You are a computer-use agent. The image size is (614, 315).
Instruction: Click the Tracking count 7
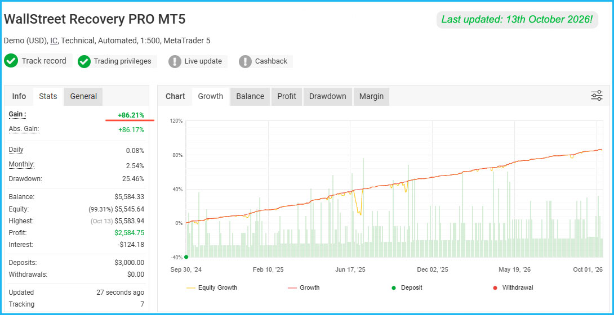pyautogui.click(x=142, y=304)
